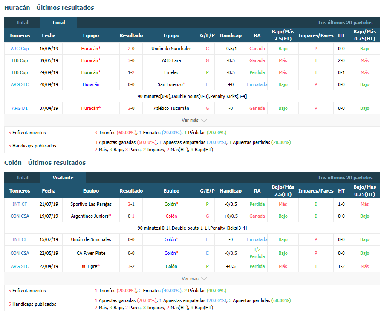The width and height of the screenshot is (384, 314).
Task: Click the 1-2 result against Emelec
Action: tap(131, 72)
